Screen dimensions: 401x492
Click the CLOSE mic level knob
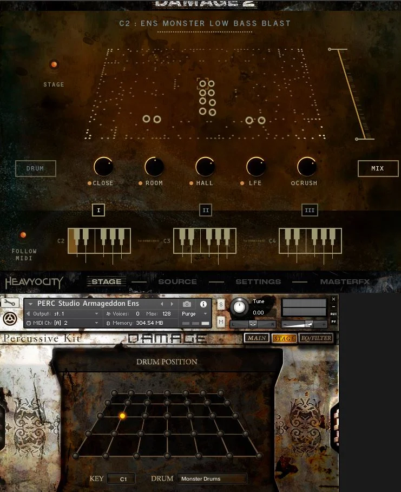(103, 166)
